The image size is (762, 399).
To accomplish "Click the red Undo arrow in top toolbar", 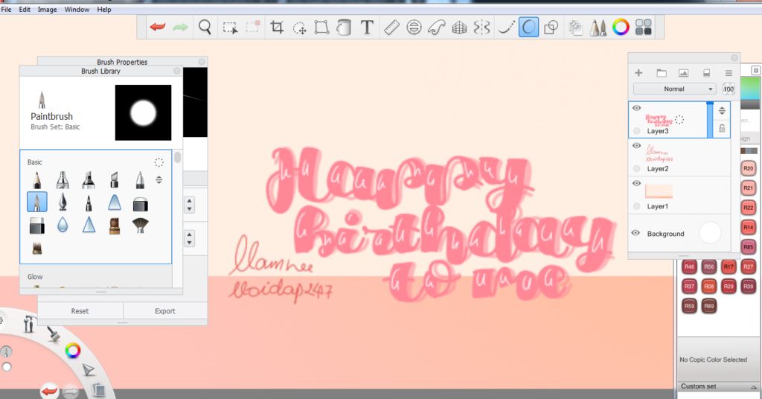I will coord(158,28).
